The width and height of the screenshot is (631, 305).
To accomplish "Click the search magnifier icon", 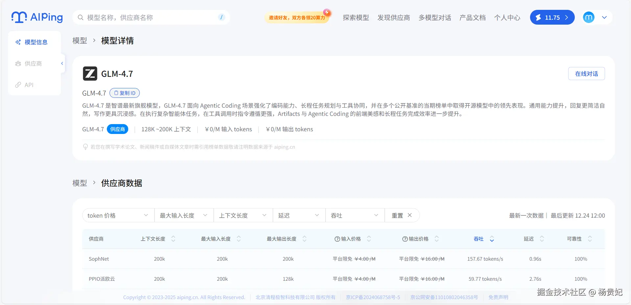I will (80, 17).
